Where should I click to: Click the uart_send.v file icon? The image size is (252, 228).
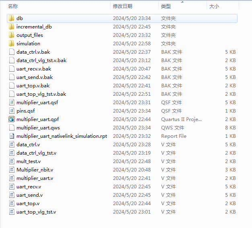(x=12, y=195)
